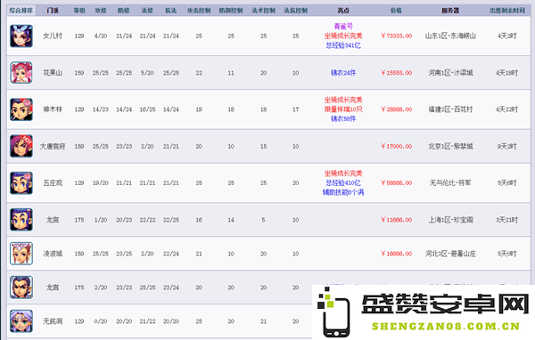Viewport: 535px width, 340px height.
Task: Click server 河南1区-汴梁城
Action: click(x=450, y=73)
